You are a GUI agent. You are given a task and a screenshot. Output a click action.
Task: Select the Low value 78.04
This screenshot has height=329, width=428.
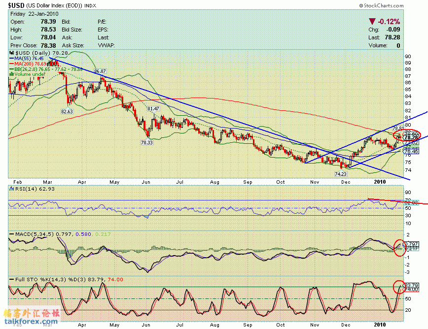coord(48,37)
